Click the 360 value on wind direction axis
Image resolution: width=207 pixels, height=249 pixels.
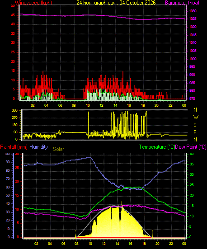[14, 111]
